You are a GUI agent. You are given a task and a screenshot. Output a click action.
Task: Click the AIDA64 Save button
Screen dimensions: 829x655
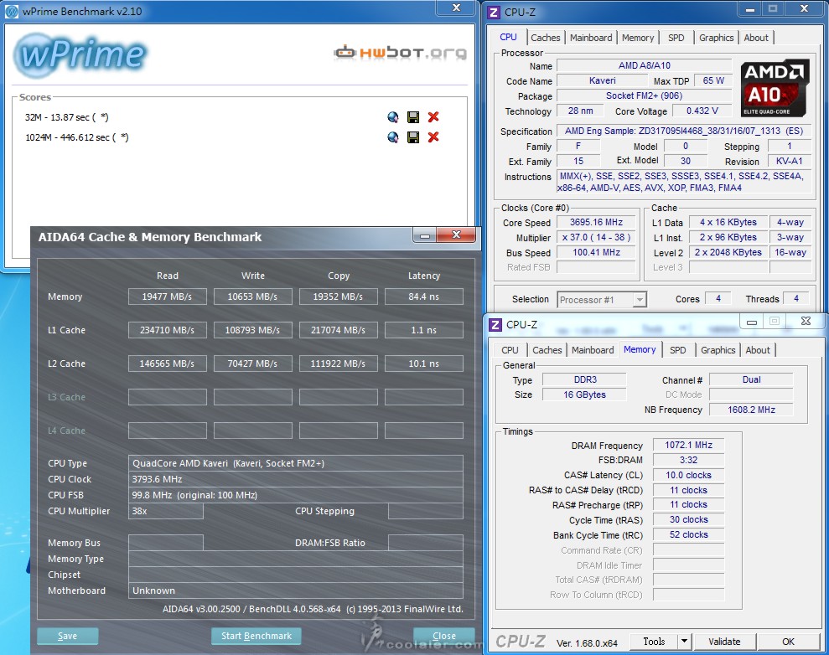coord(67,636)
